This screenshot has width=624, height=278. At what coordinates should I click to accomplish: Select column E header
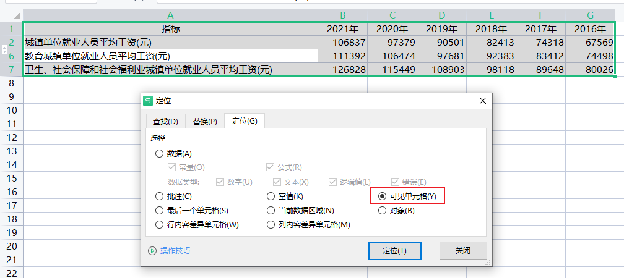tap(491, 15)
